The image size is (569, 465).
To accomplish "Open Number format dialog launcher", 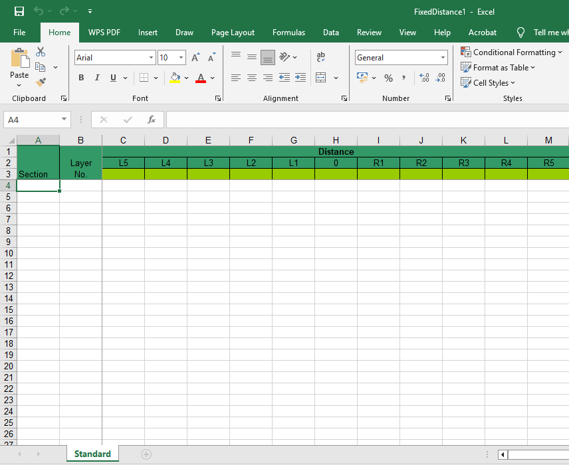I will (x=448, y=98).
